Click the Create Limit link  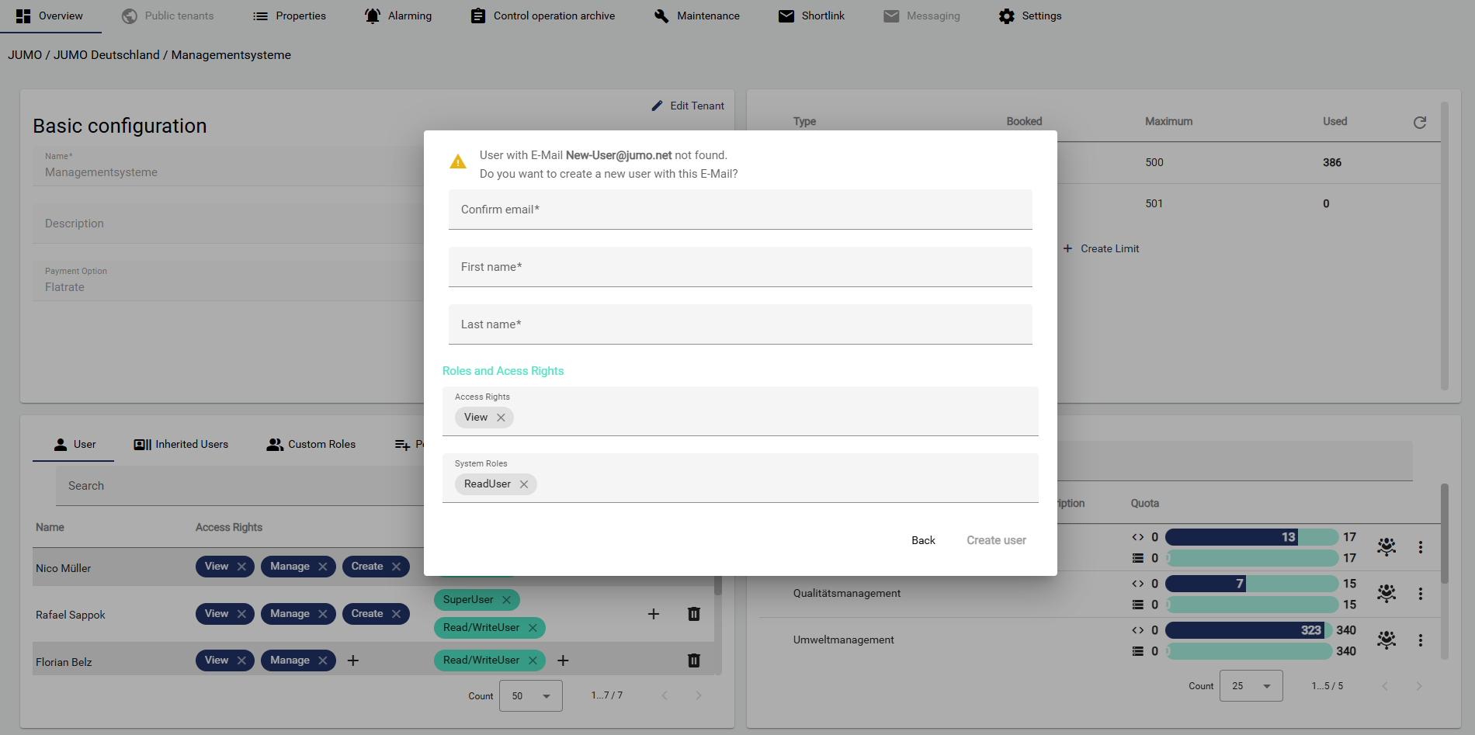(x=1101, y=249)
